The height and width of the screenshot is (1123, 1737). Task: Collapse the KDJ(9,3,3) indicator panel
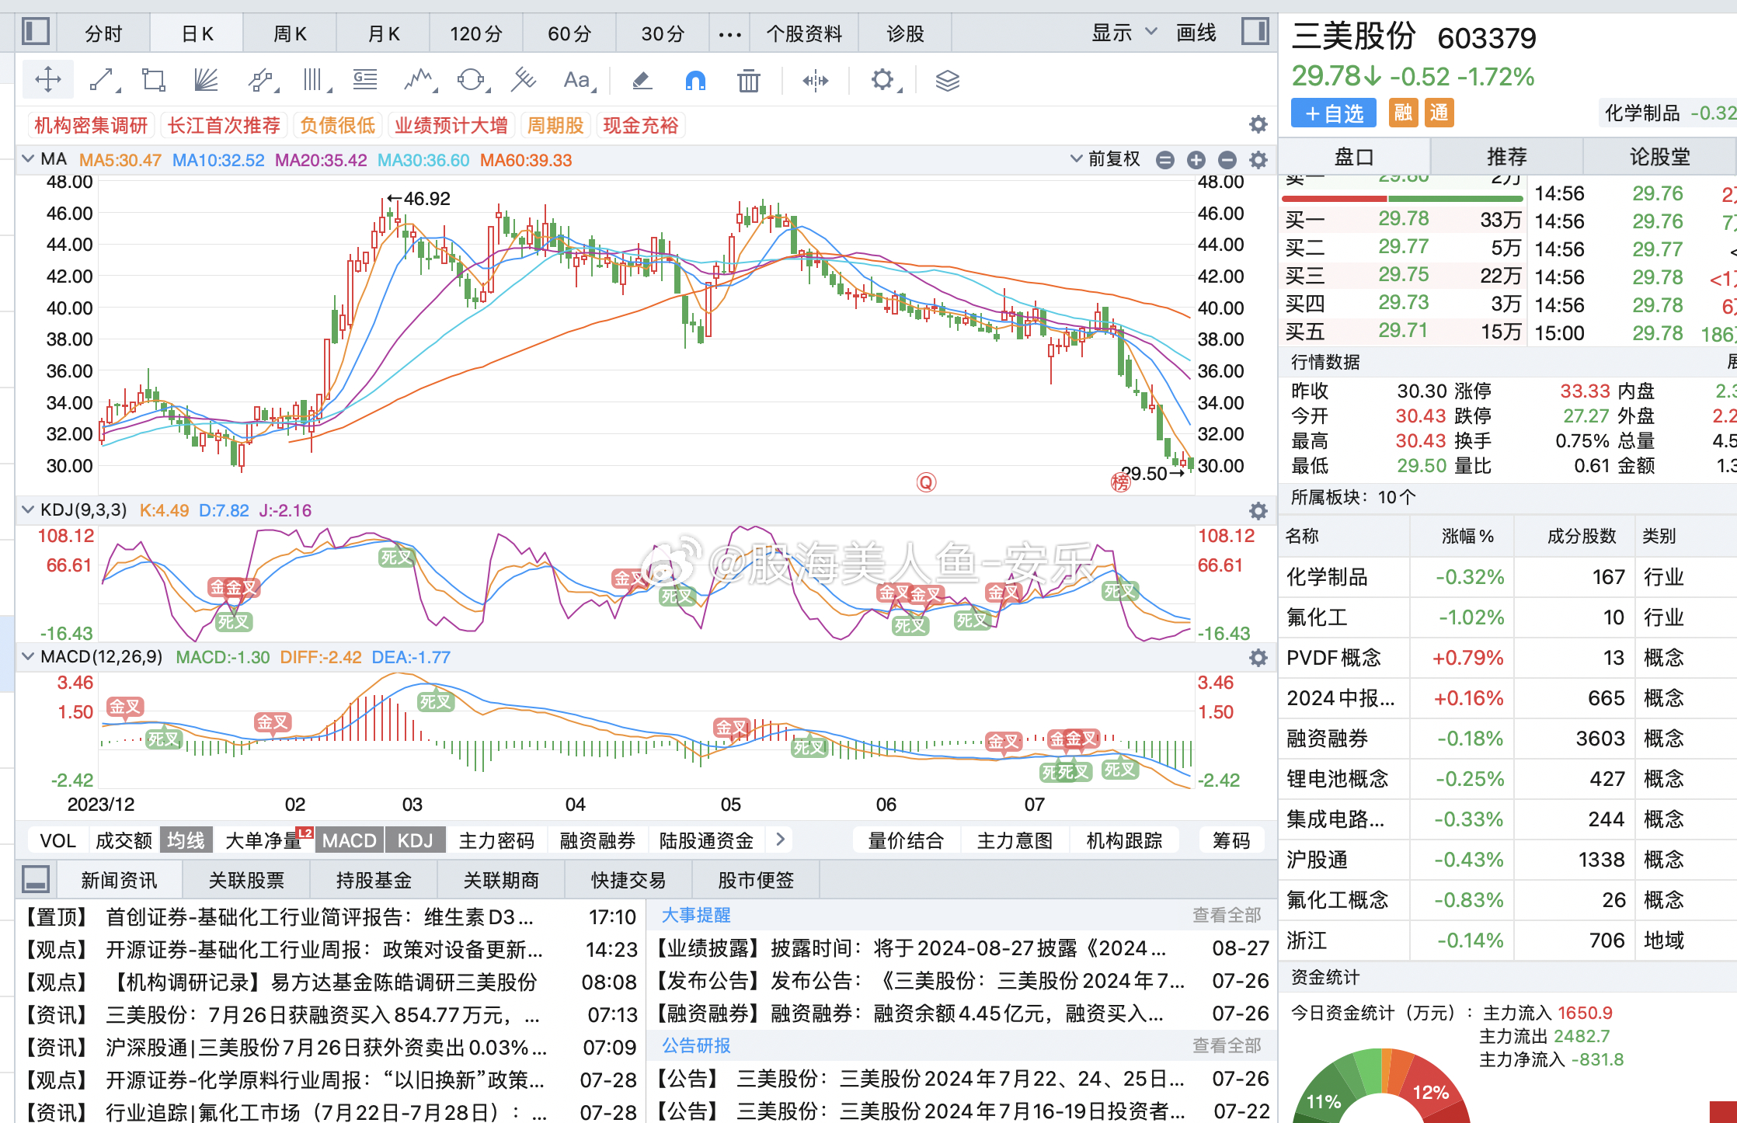tap(29, 509)
